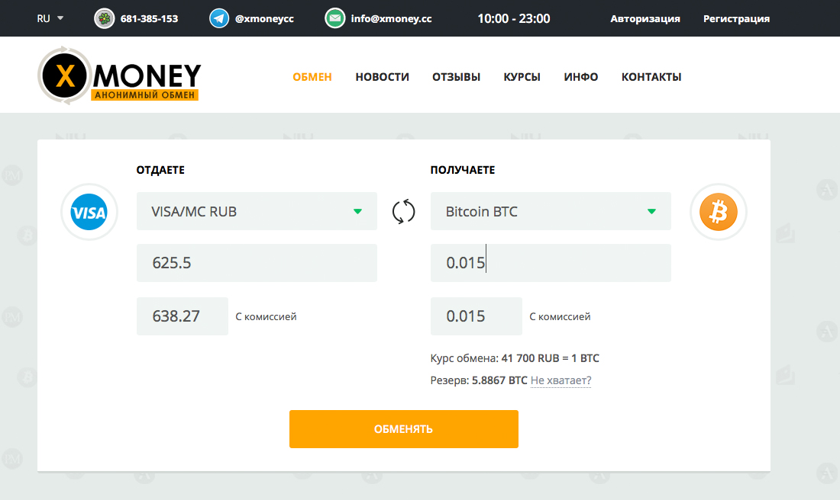Click the Регистрация link
Viewport: 840px width, 500px height.
(735, 18)
